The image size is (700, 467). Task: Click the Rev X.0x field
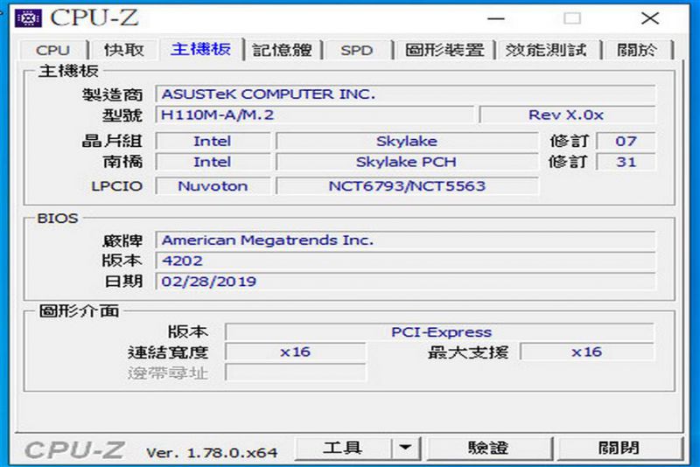567,115
